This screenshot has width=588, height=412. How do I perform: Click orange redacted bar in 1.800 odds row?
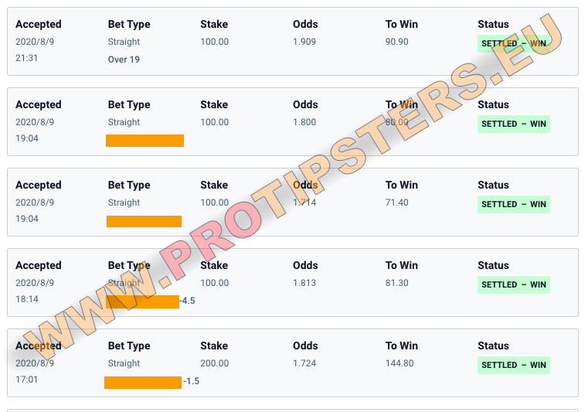click(x=144, y=141)
